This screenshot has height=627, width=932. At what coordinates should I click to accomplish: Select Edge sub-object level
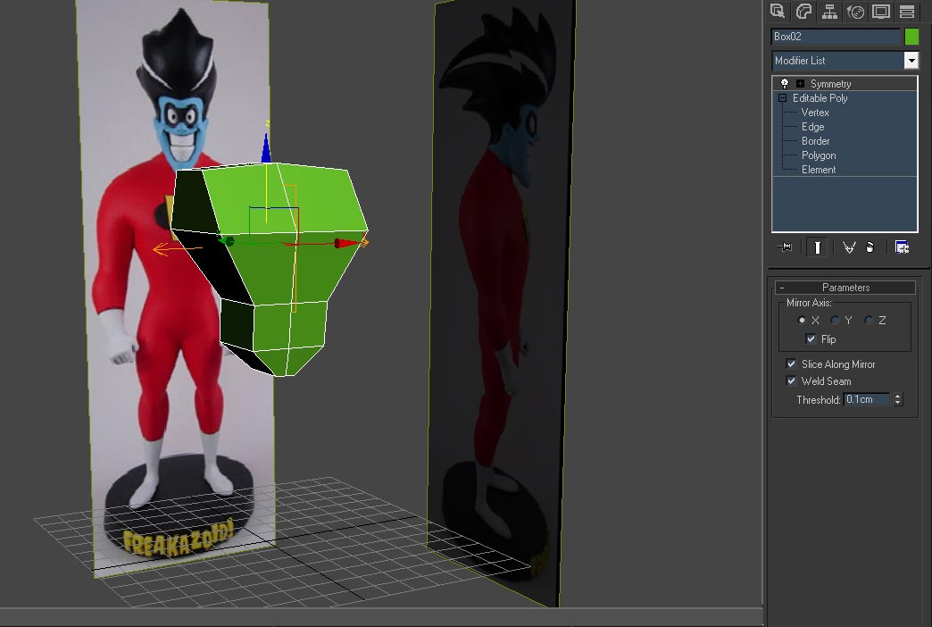point(812,127)
